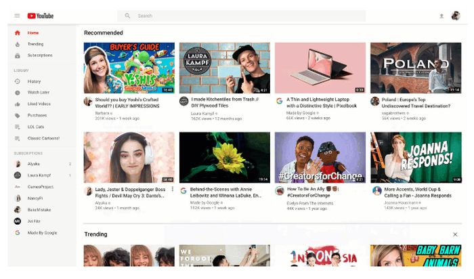Play sunflower Behind-the-Scenes thumbnail

pos(225,158)
